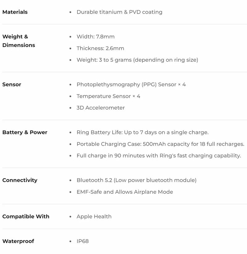Screen dimensions: 247x254
Task: Select the Waterproof row heading
Action: (18, 241)
